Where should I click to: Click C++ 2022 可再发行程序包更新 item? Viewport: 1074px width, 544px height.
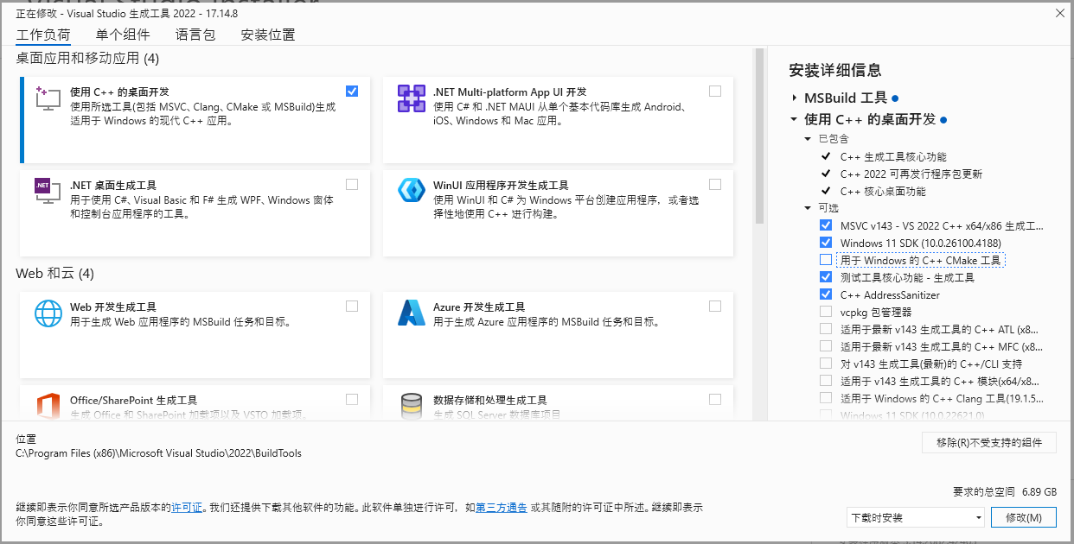[911, 174]
